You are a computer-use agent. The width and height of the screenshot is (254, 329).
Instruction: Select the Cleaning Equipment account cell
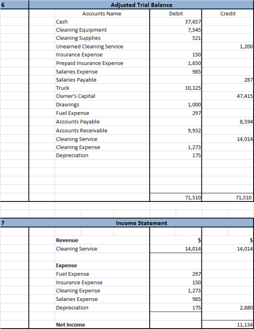click(103, 30)
